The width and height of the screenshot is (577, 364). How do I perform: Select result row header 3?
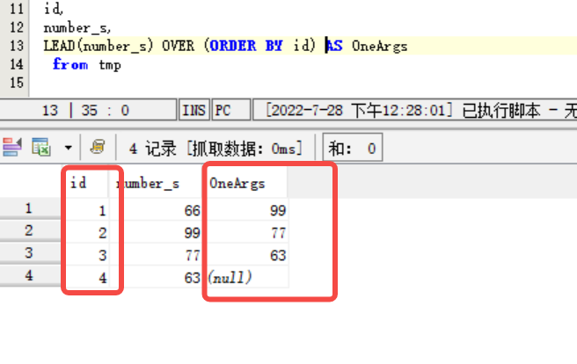[30, 253]
